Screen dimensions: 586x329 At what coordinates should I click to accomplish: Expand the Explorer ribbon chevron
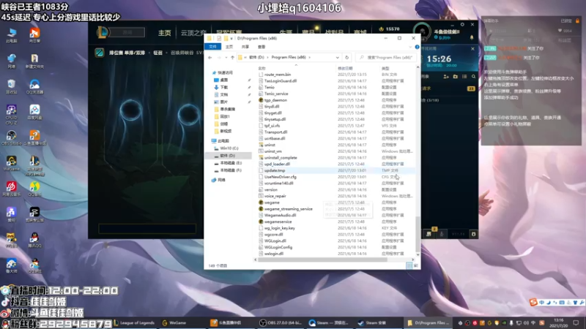click(x=410, y=47)
